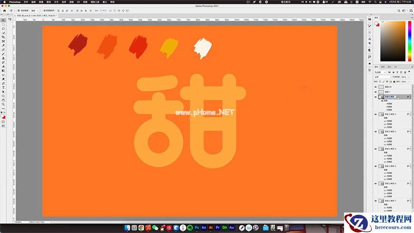414x233 pixels.
Task: Open the Brush settings icon in right dock
Action: tap(370, 26)
